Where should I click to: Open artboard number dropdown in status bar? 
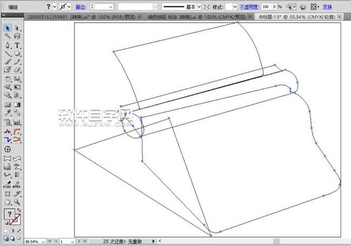72,242
